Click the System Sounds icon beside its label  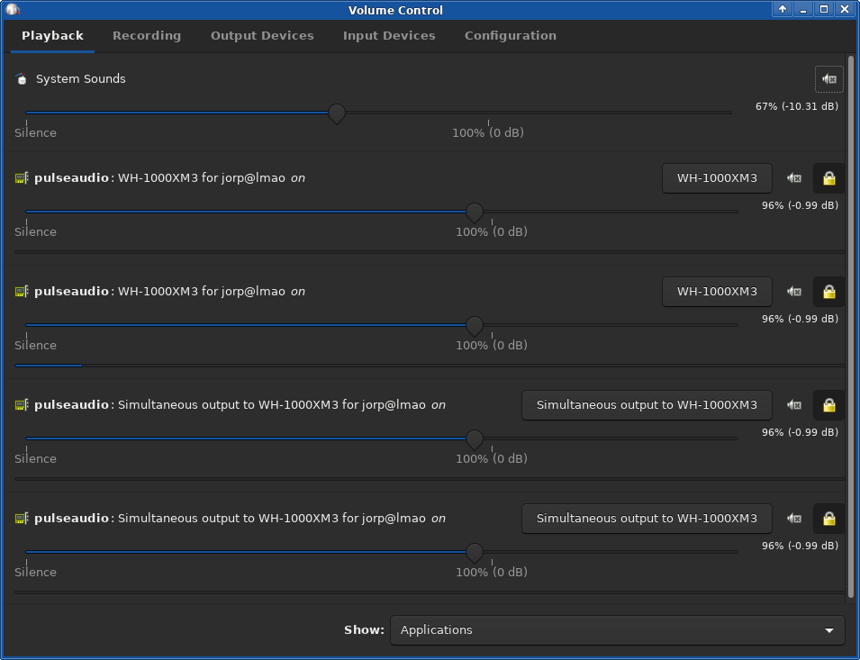click(22, 79)
